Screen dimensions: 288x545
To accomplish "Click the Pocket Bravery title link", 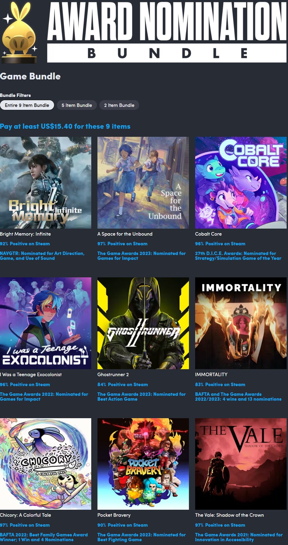I will tap(114, 515).
